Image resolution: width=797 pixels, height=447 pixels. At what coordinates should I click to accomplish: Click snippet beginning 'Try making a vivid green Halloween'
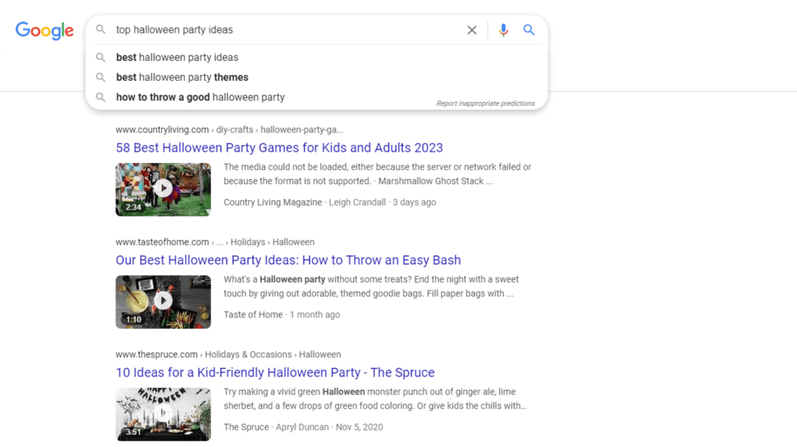(x=375, y=399)
